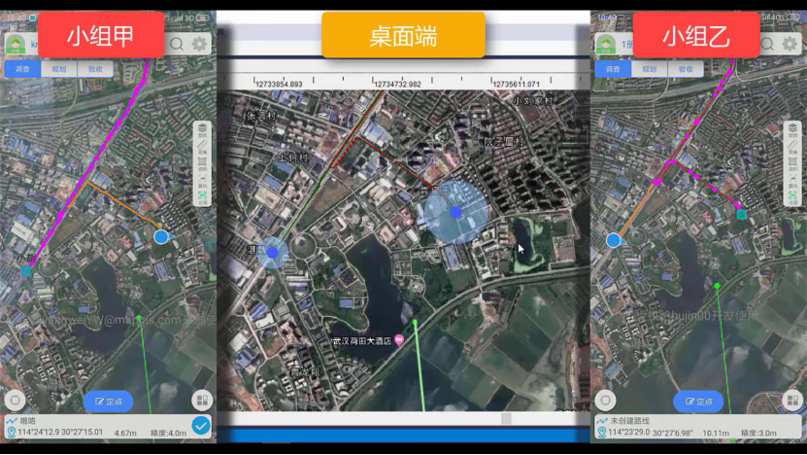The height and width of the screenshot is (455, 807).
Task: Click the 精度:4.0m text in 小组甲
Action: (x=169, y=433)
